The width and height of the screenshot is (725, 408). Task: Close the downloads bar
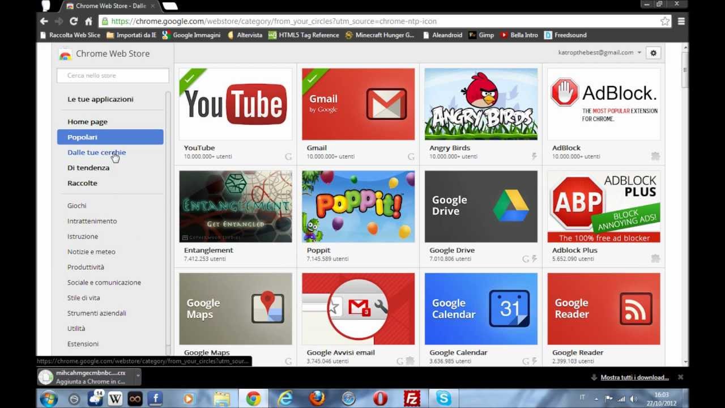[x=680, y=377]
